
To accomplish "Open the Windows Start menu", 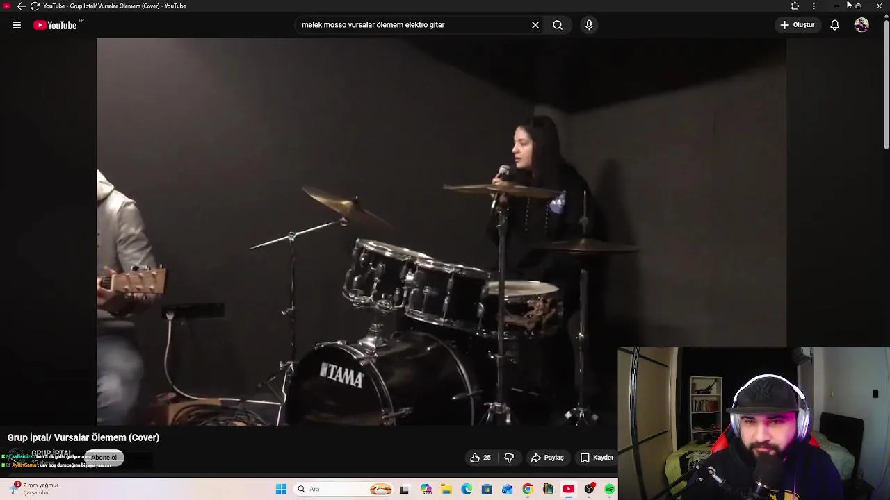I will pos(281,490).
